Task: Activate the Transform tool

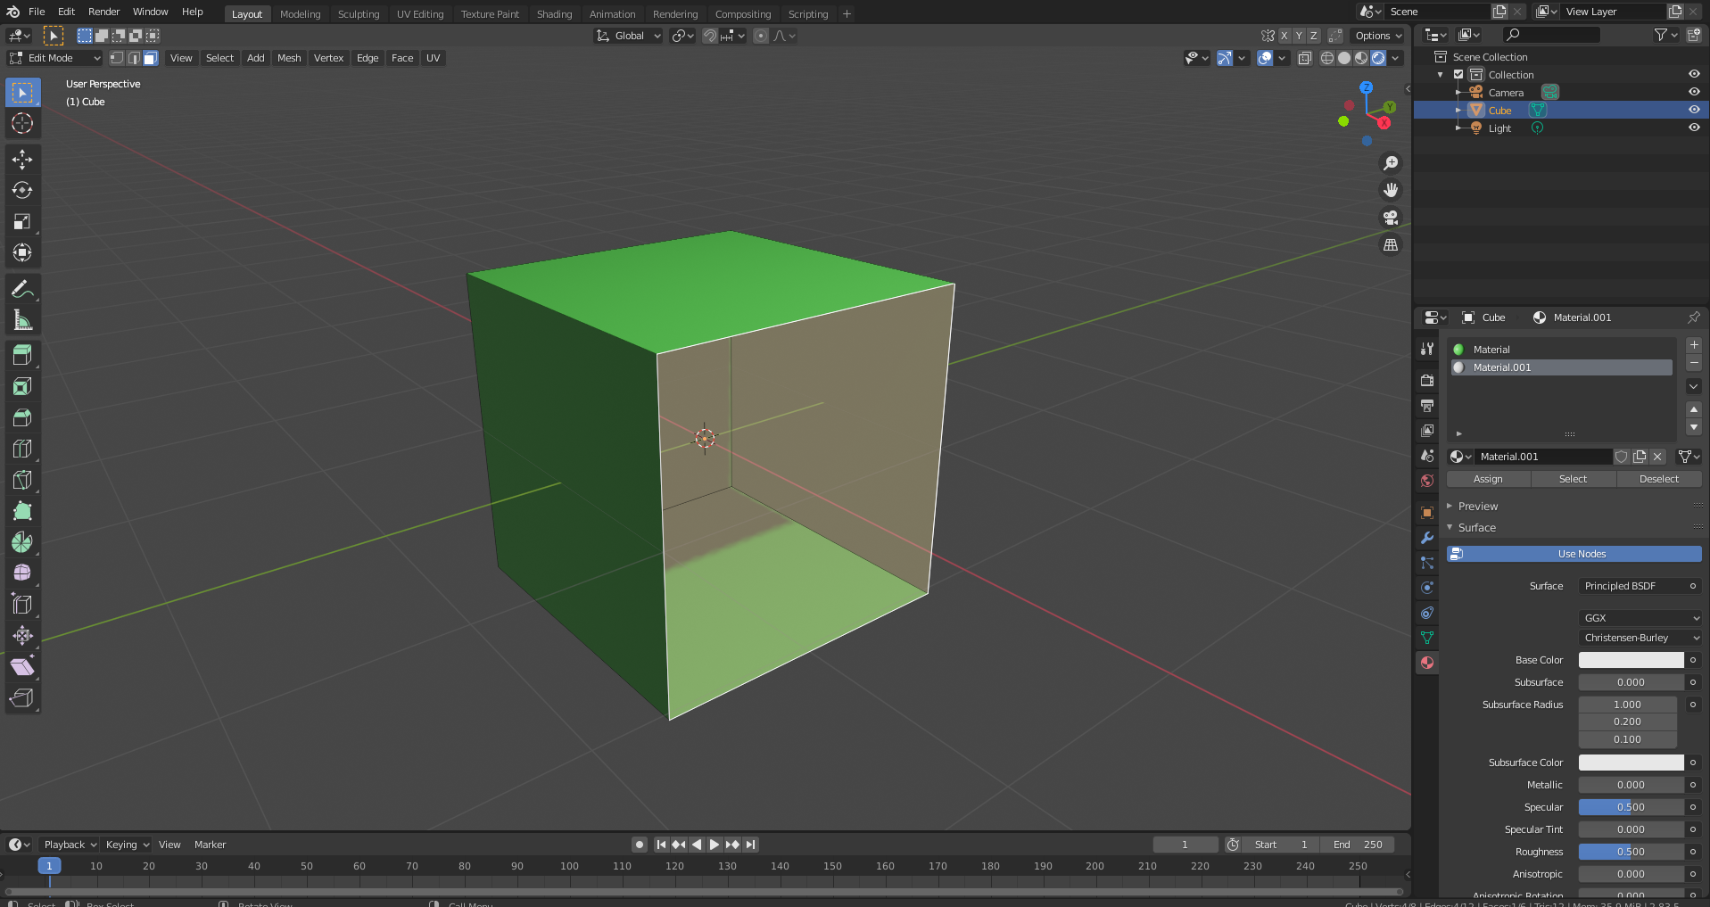Action: pos(22,253)
